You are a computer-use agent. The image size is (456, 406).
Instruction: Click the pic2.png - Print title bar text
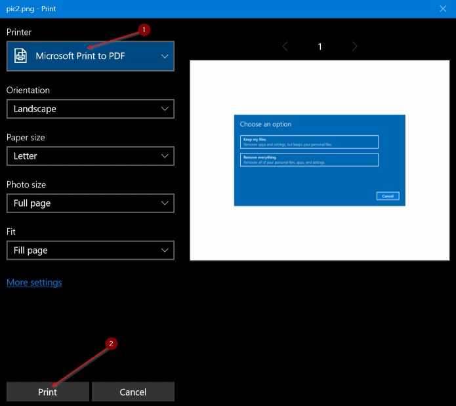pyautogui.click(x=31, y=9)
